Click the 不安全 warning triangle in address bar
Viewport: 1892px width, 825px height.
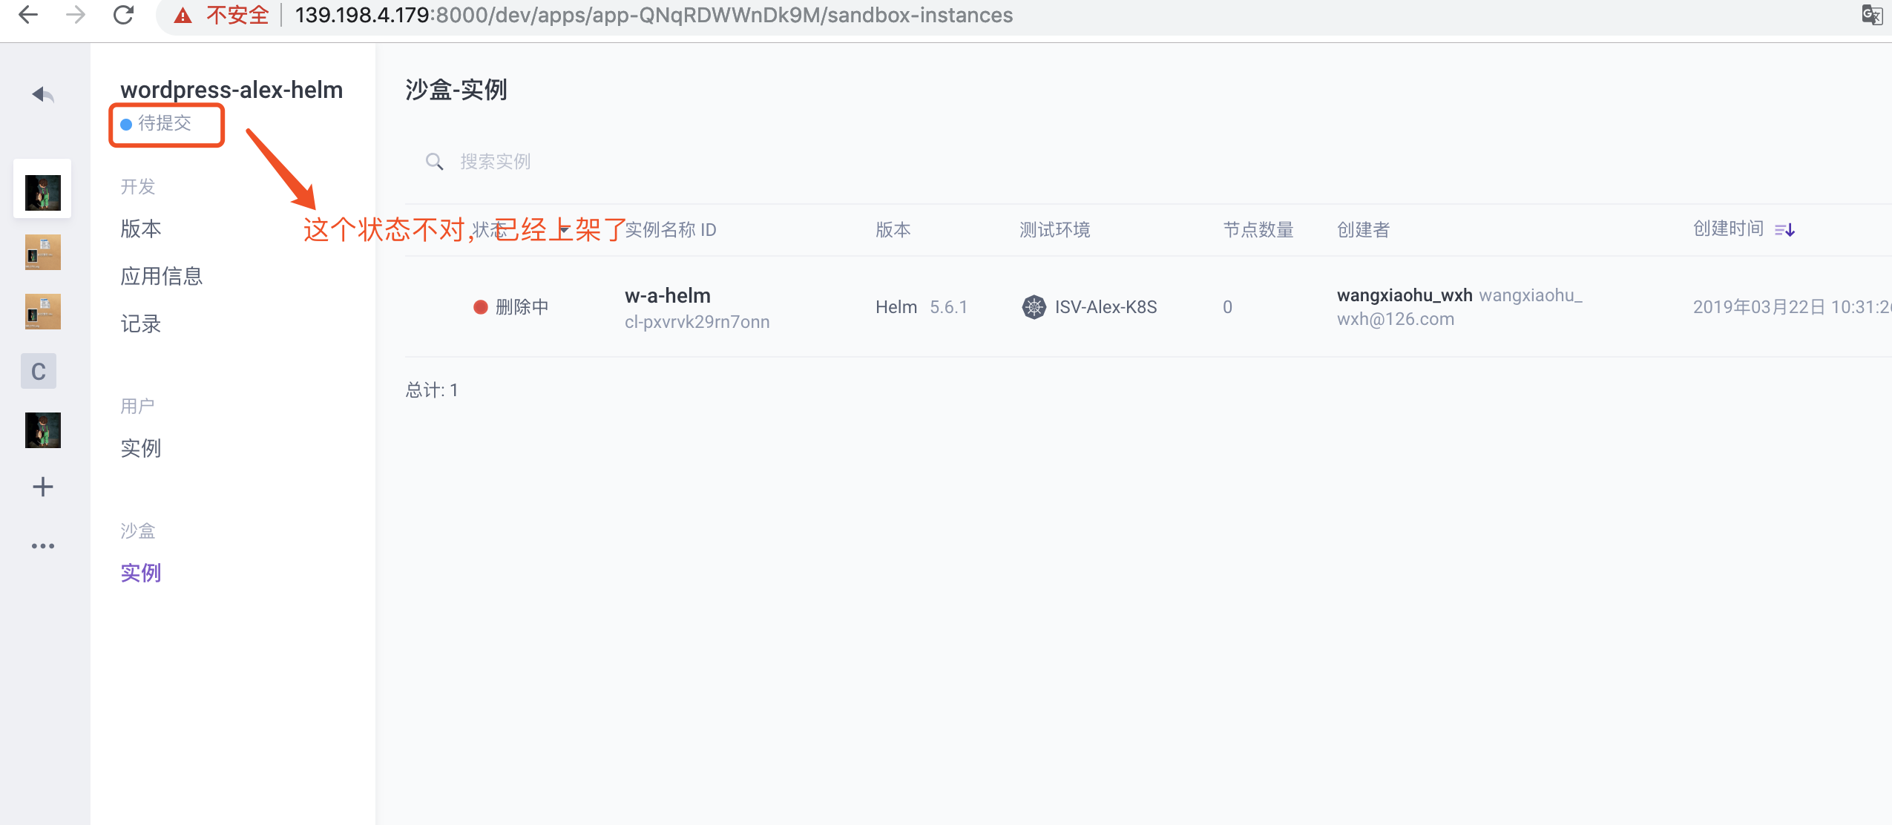click(x=180, y=14)
